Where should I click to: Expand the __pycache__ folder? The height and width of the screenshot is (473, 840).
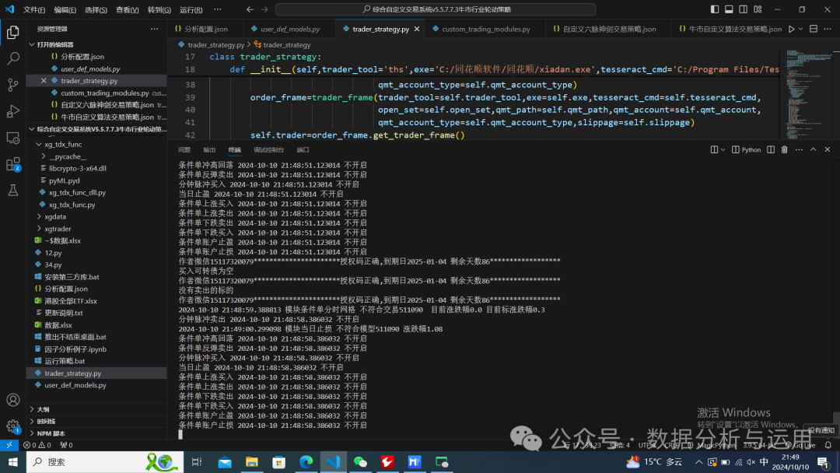tap(97, 156)
